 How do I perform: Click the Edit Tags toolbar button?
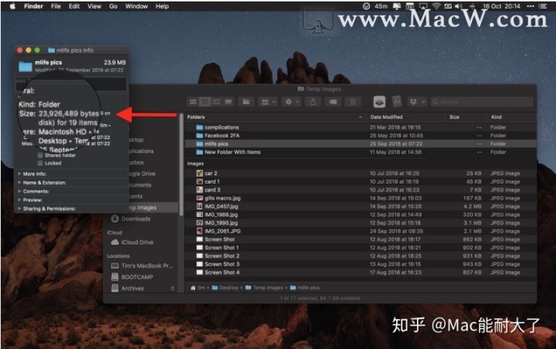coord(333,102)
